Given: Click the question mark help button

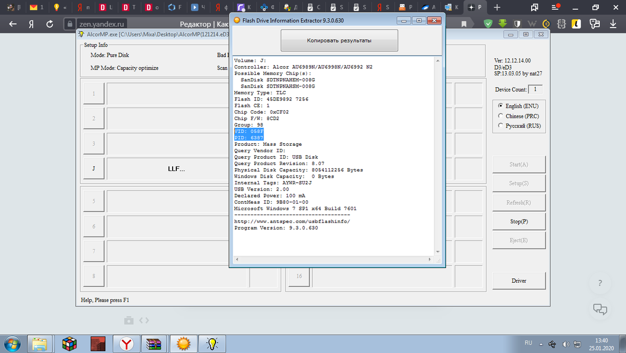Looking at the screenshot, I should point(600,284).
